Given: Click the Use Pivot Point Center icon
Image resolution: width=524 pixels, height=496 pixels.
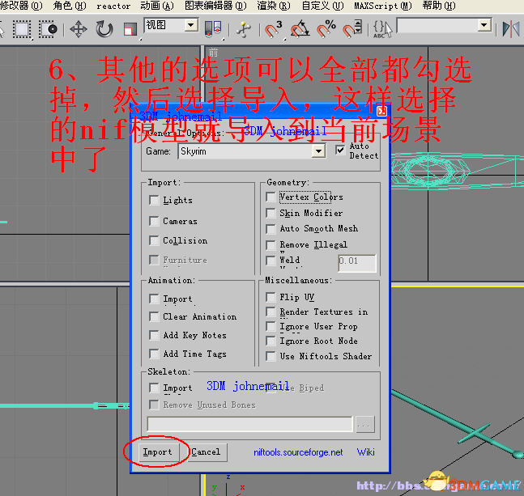Looking at the screenshot, I should [213, 29].
